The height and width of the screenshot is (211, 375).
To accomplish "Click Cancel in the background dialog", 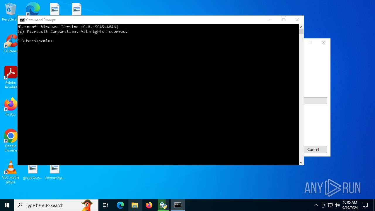I will pos(315,149).
